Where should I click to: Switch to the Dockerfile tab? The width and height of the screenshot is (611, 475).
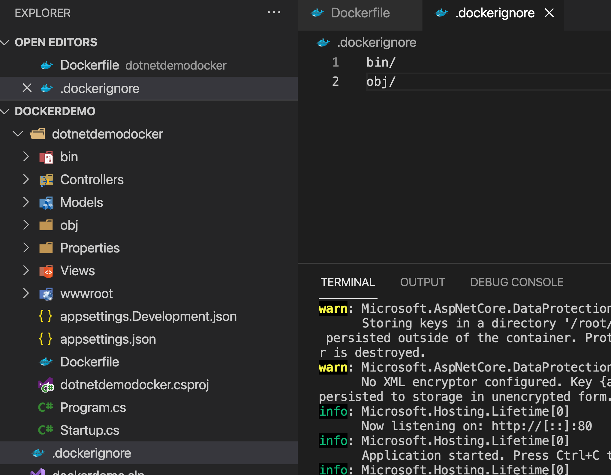360,13
